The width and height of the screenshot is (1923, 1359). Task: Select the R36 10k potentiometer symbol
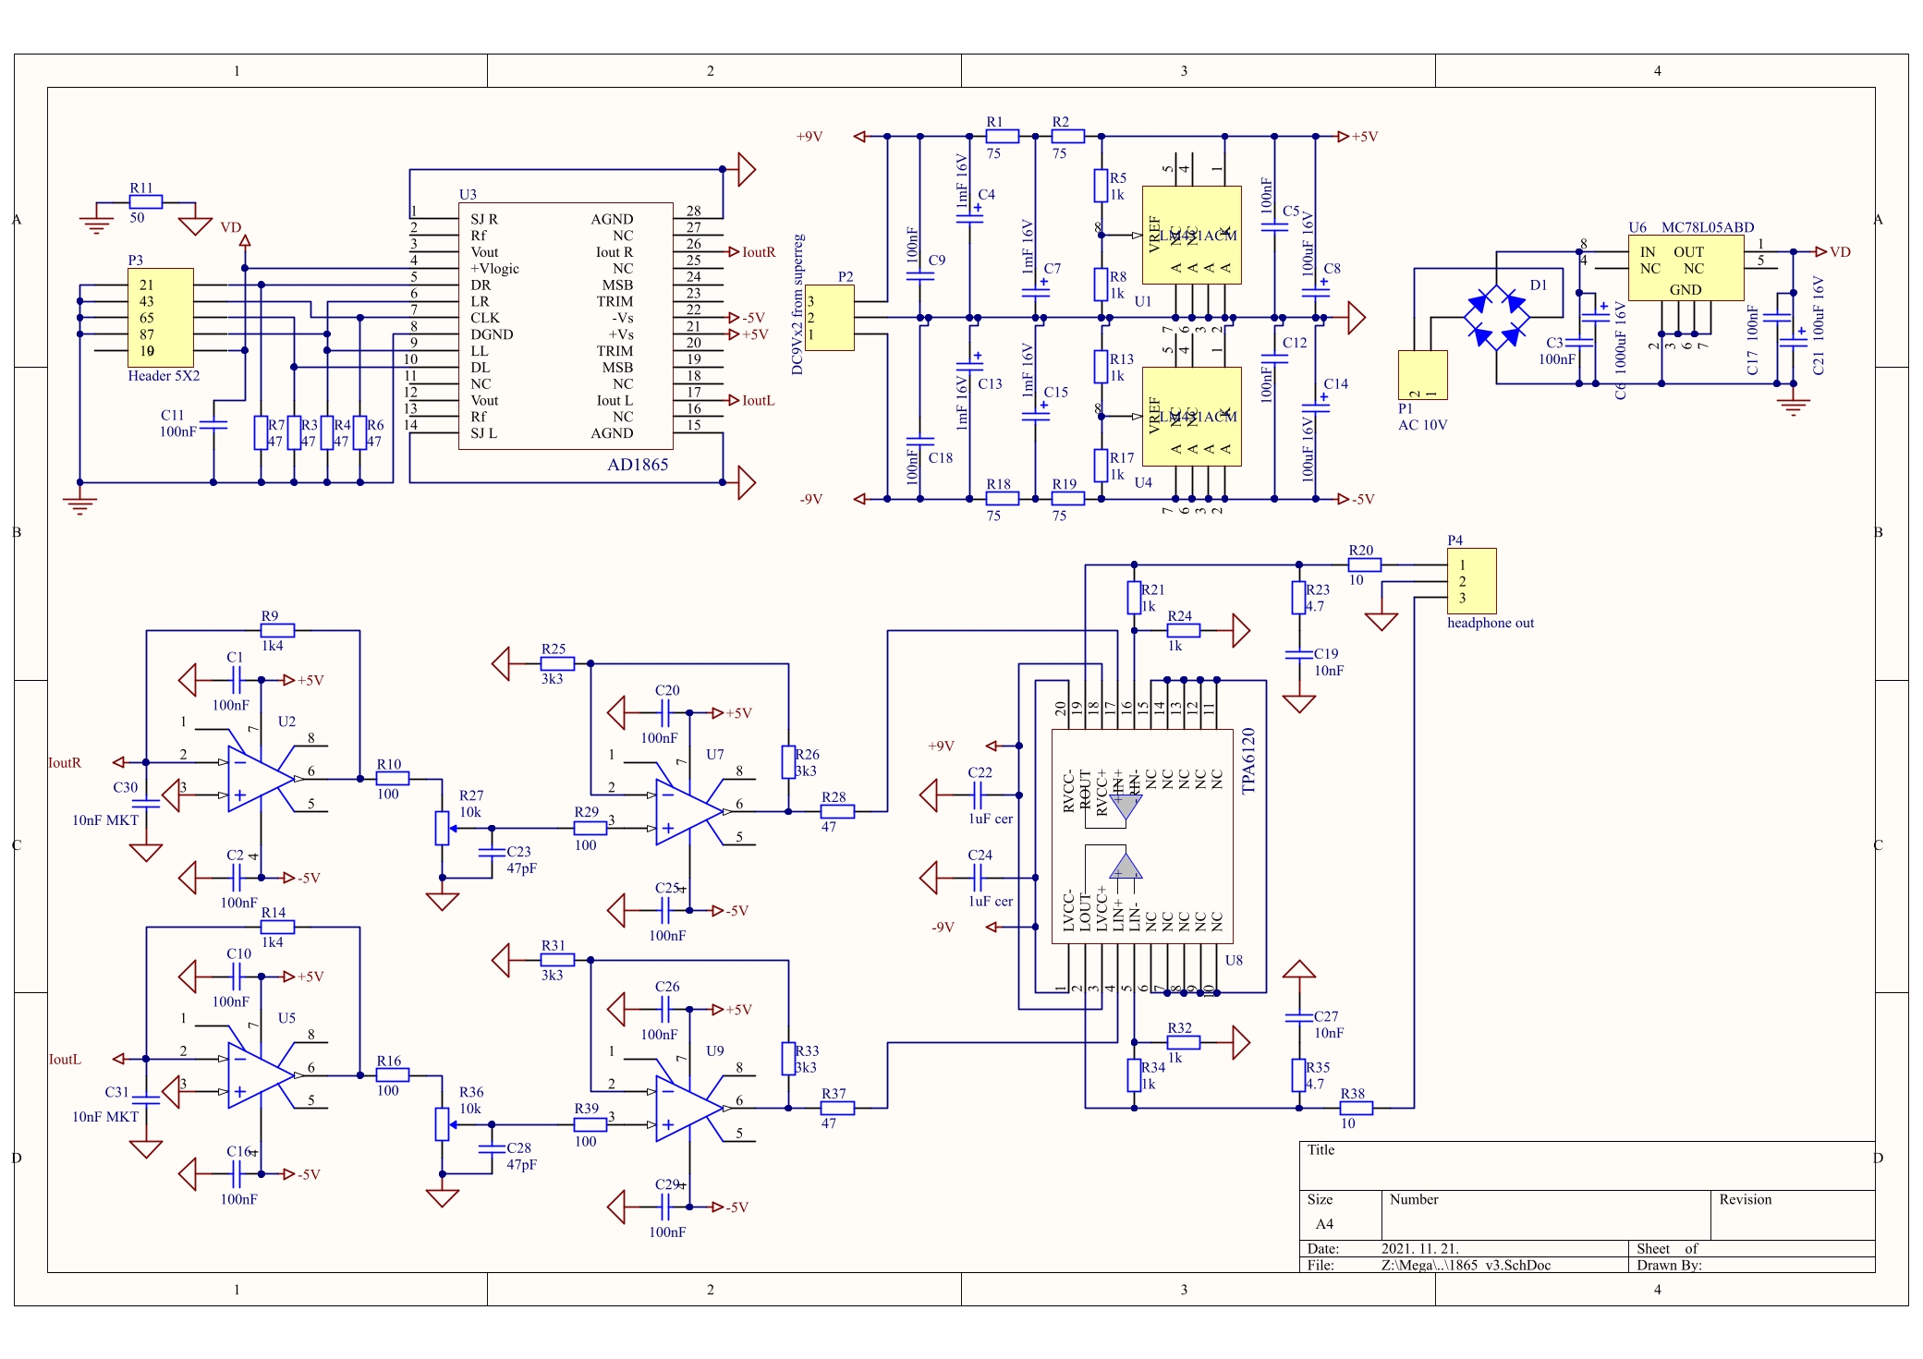point(443,1124)
